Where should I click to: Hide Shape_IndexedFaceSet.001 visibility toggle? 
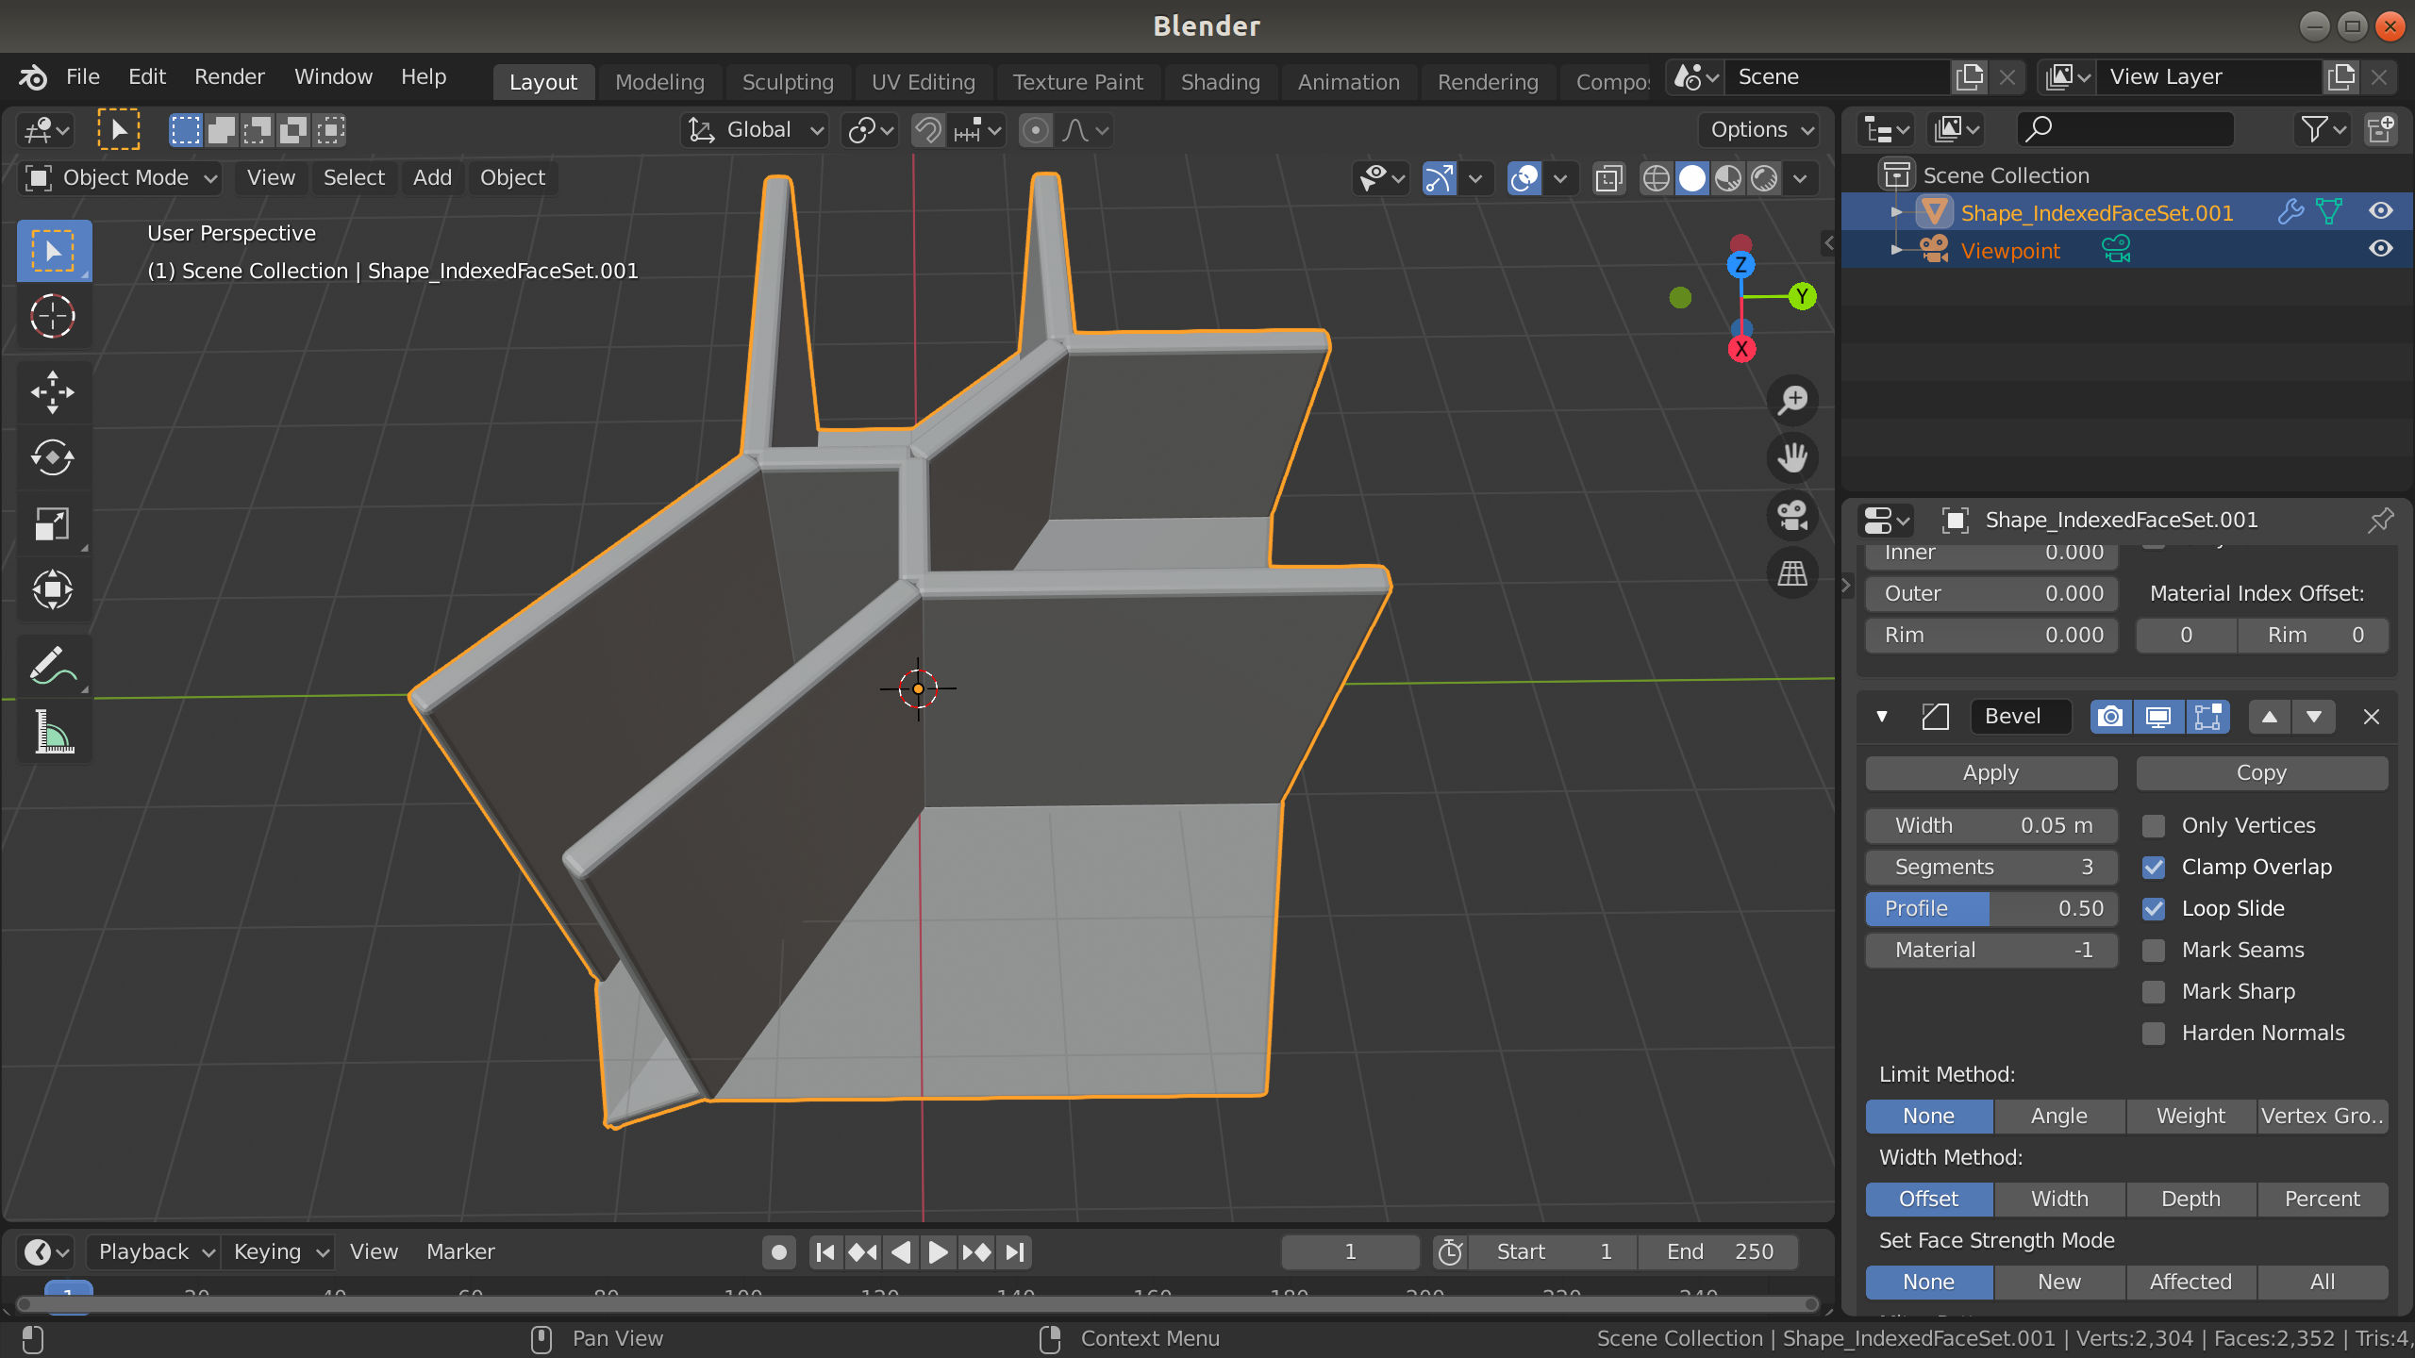(2384, 210)
